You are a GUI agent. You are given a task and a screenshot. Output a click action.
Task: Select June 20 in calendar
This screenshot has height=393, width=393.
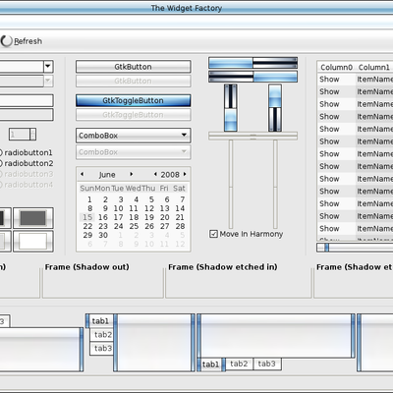[164, 217]
